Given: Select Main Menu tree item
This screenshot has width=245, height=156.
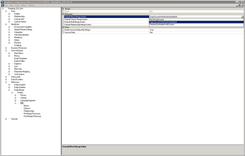Looking at the screenshot, I should point(18,53).
